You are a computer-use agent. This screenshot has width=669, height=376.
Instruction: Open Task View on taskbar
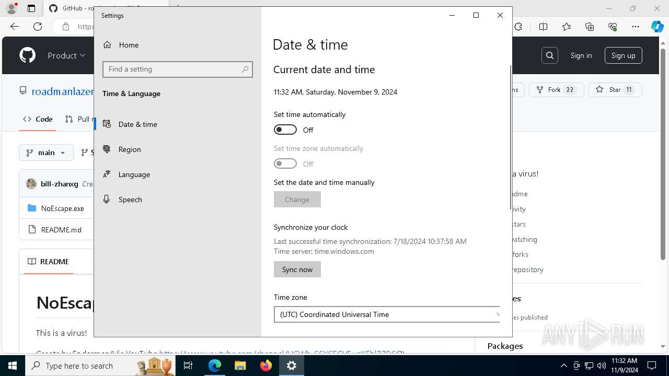pos(188,366)
